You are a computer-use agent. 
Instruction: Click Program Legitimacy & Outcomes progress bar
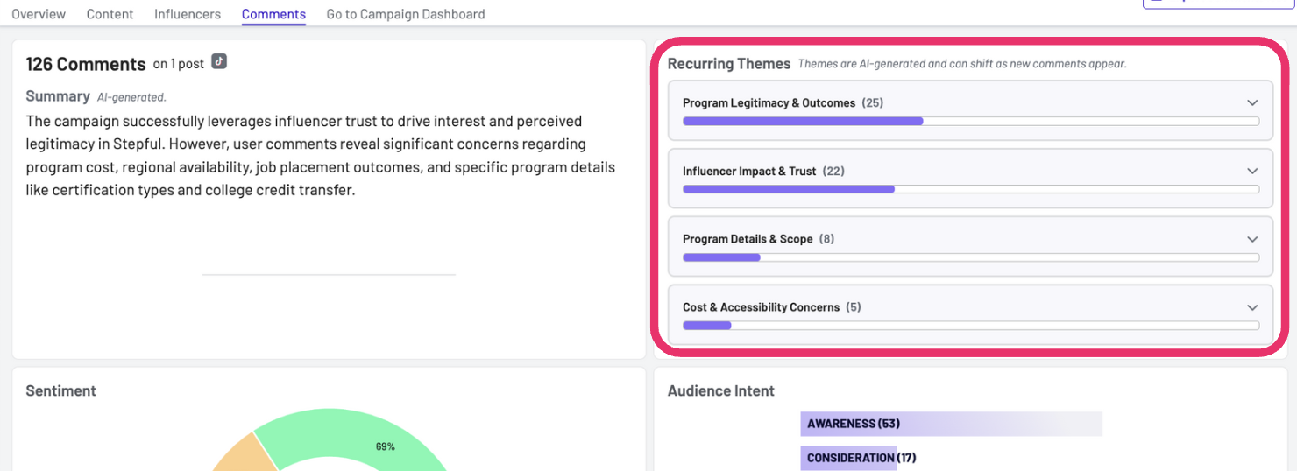971,122
